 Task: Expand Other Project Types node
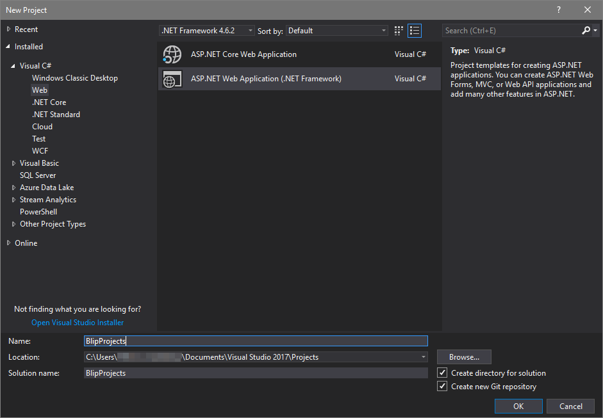[14, 224]
